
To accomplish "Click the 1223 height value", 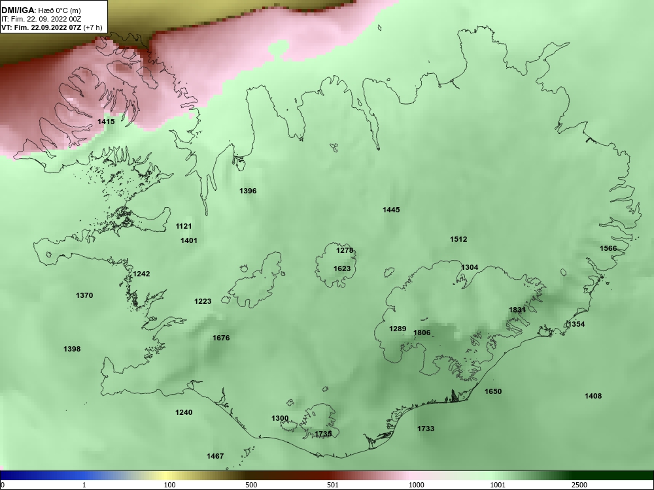I will point(203,301).
